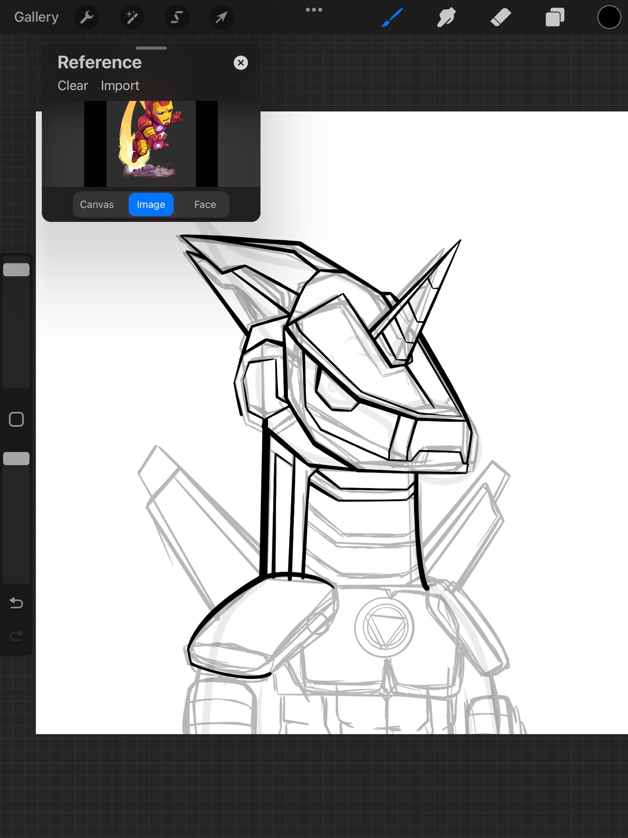Open the Adjustments magic wand menu

[132, 17]
